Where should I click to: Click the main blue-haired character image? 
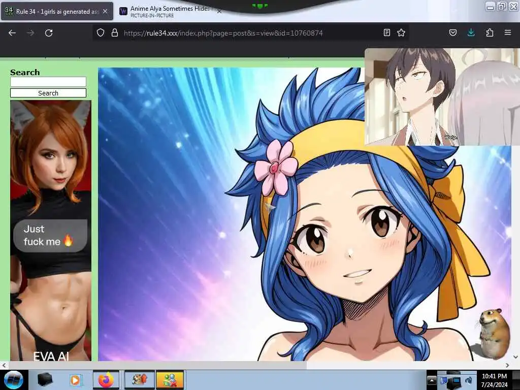305,214
